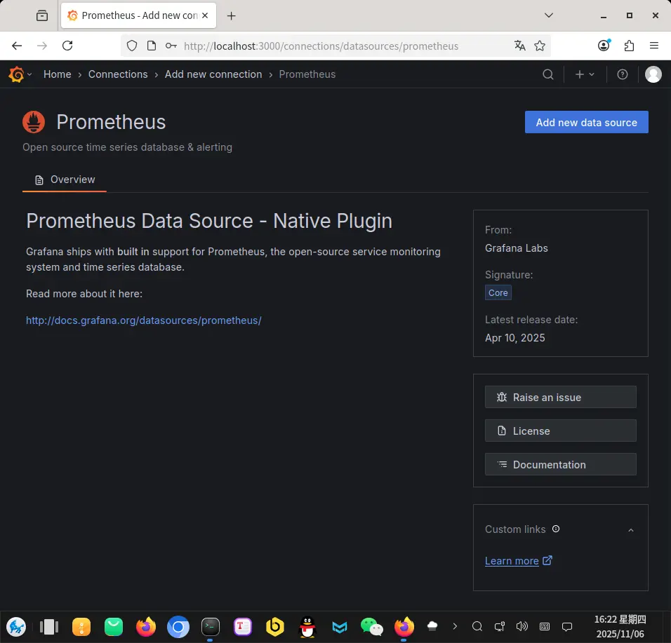Screen dimensions: 671x643
Task: Click the user profile avatar
Action: [x=653, y=74]
